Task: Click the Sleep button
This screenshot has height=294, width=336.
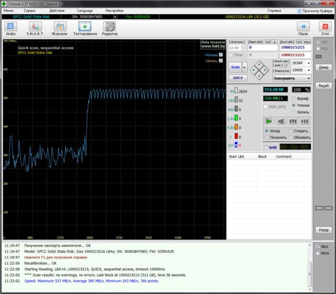Action: coord(323,67)
